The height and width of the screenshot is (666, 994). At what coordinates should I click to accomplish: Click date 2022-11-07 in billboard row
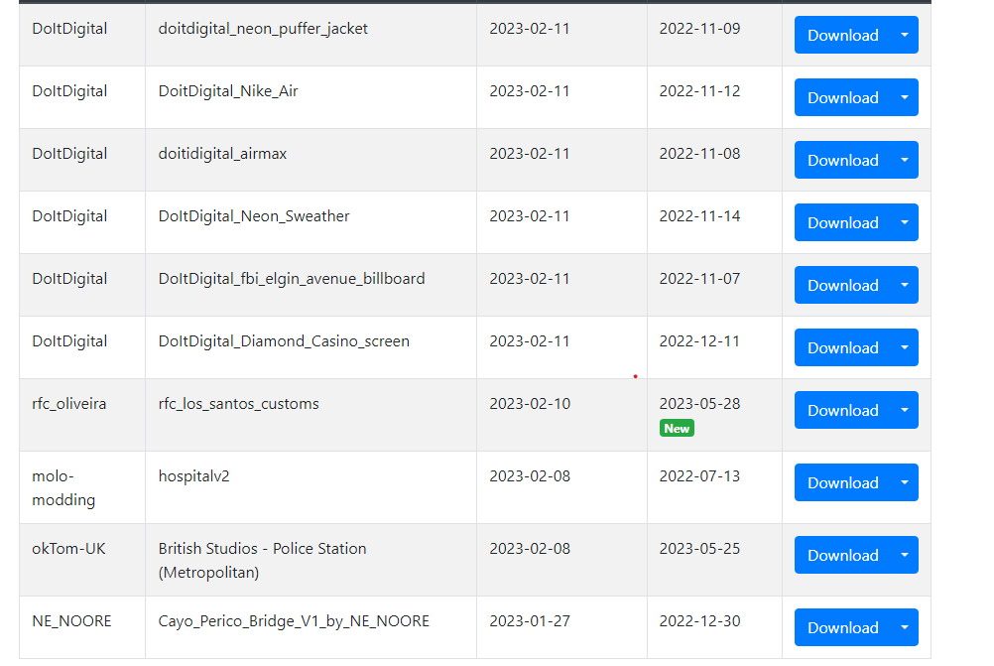tap(699, 278)
